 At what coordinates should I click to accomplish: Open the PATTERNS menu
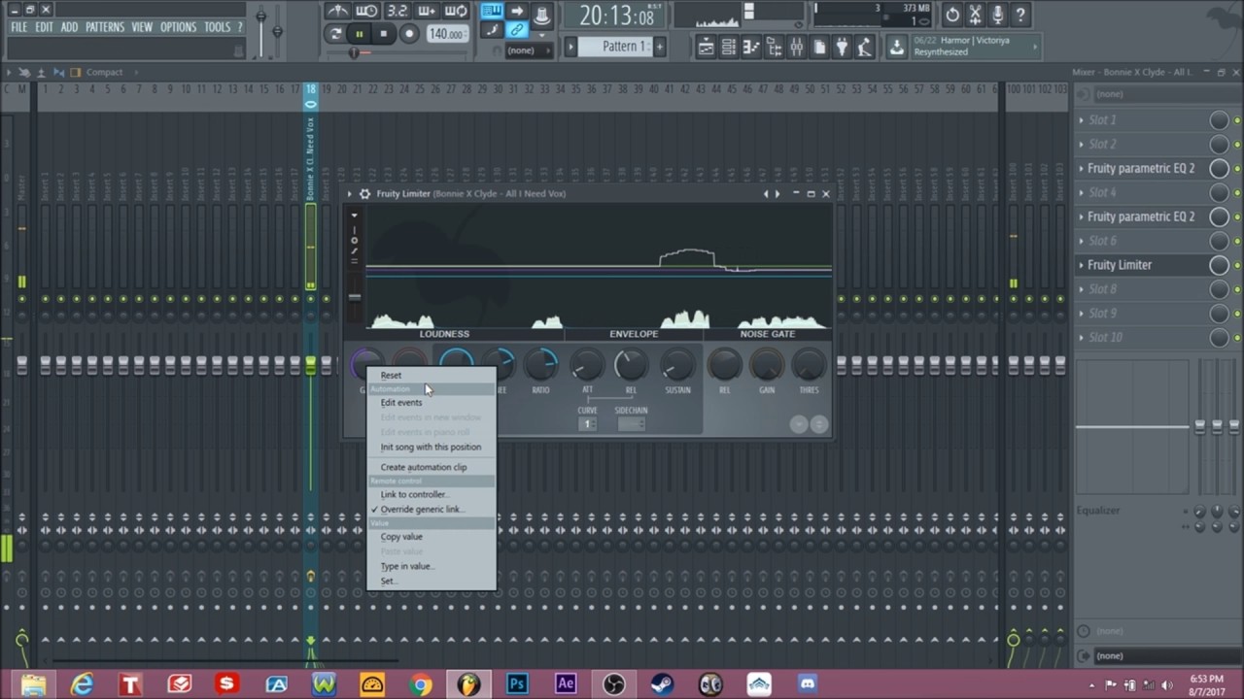[x=104, y=27]
